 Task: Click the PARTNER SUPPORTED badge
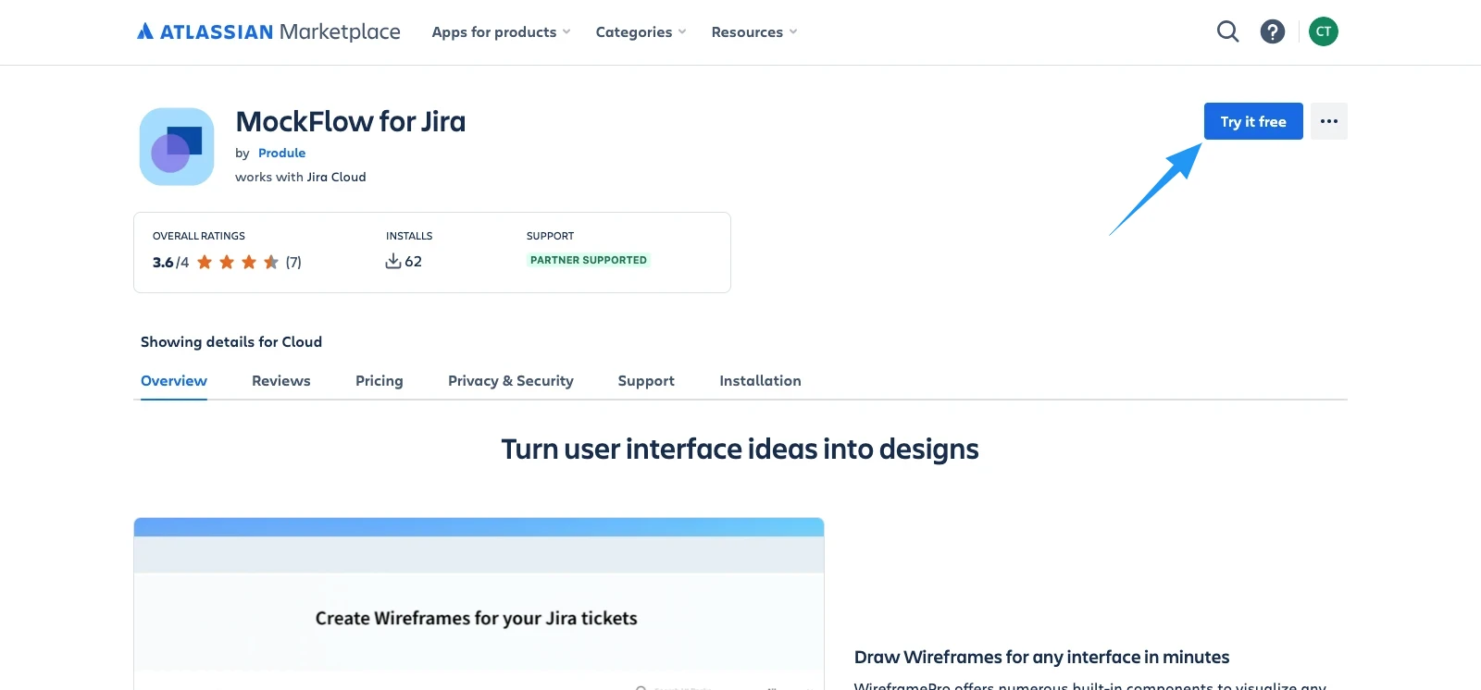click(x=589, y=260)
